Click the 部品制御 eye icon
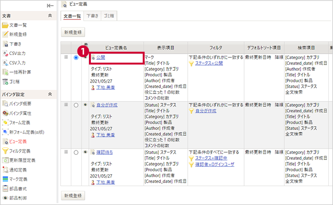This screenshot has width=333, height=205. pos(5,198)
